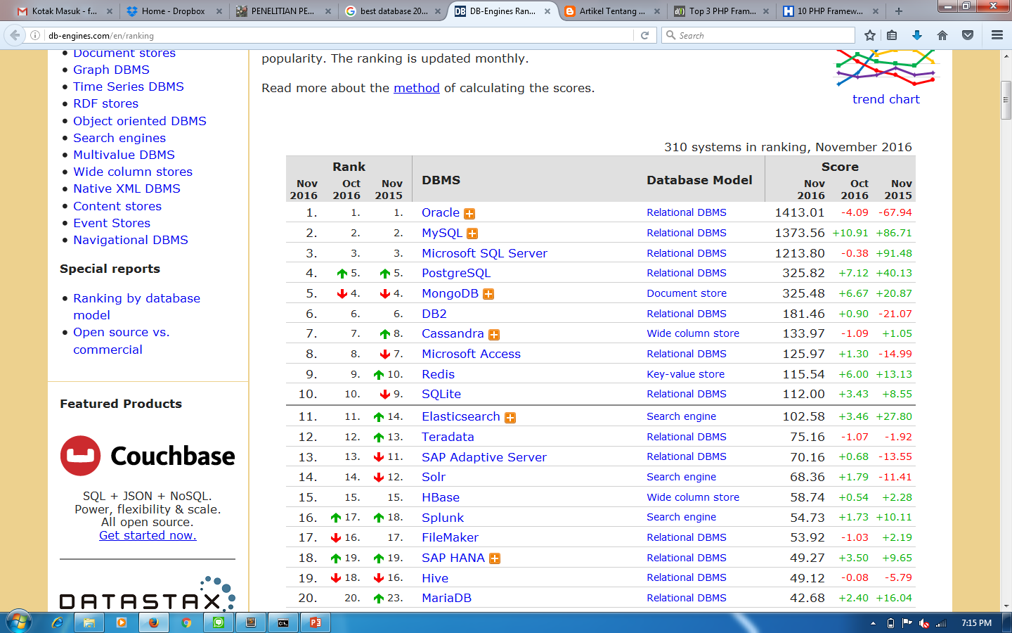Expand details plus icon next to Oracle
The image size is (1012, 633).
(x=469, y=214)
